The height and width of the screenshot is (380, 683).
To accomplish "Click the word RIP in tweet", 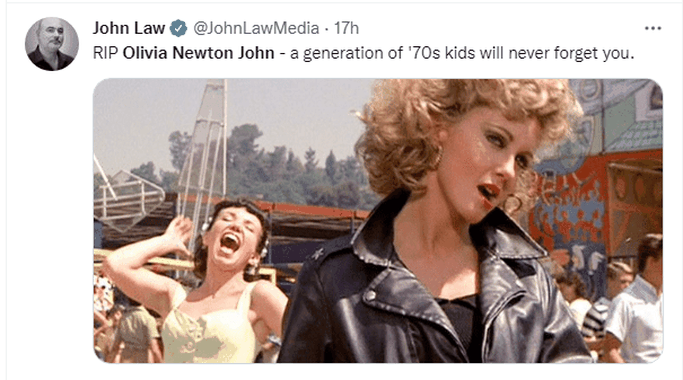I will pyautogui.click(x=106, y=53).
